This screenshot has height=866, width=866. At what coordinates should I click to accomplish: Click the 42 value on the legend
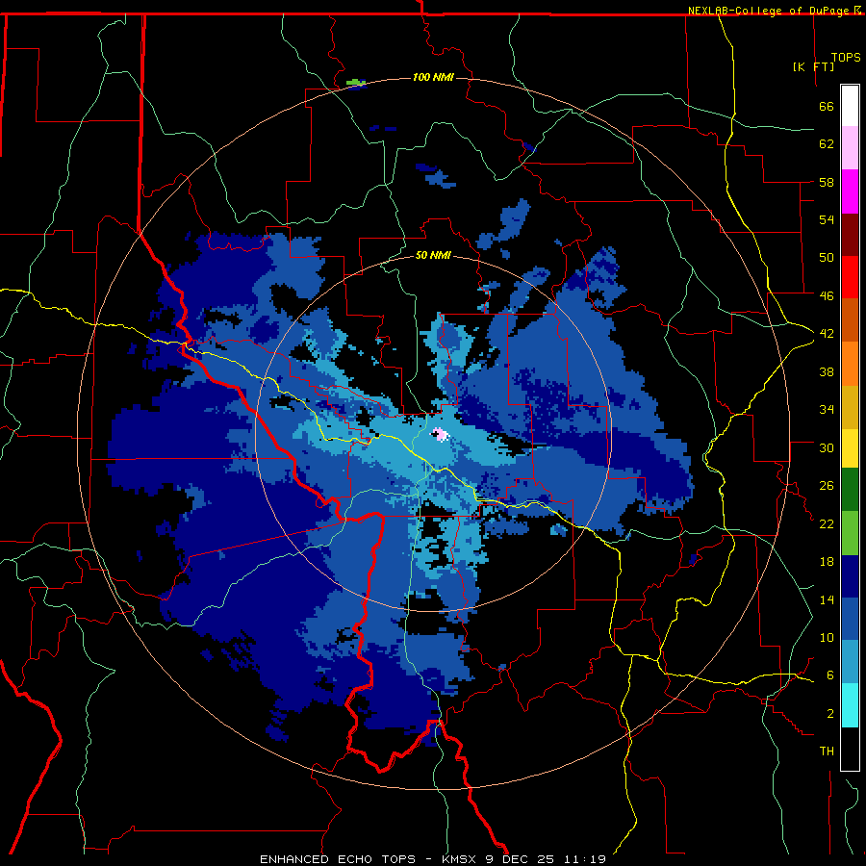click(x=827, y=334)
